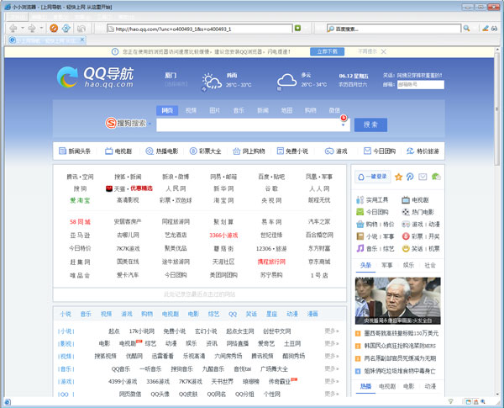Select the 娱乐 news tab
This screenshot has width=504, height=408.
coord(407,264)
